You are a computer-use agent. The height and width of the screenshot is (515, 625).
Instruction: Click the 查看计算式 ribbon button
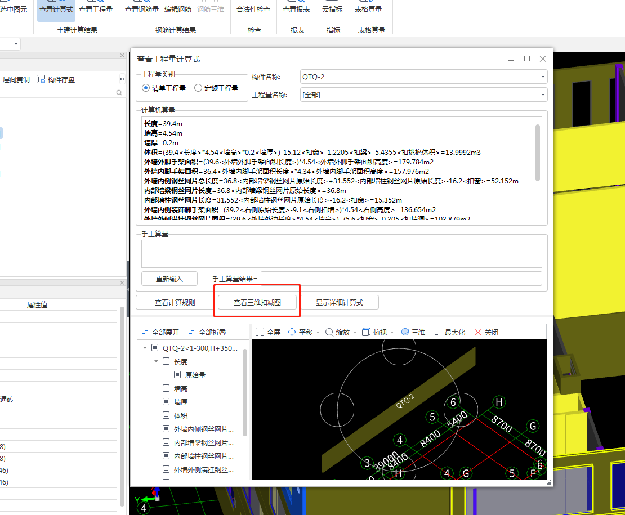(x=56, y=9)
